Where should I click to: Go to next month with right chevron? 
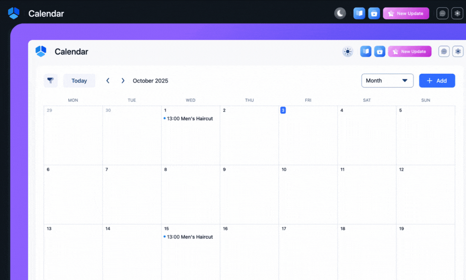click(123, 81)
